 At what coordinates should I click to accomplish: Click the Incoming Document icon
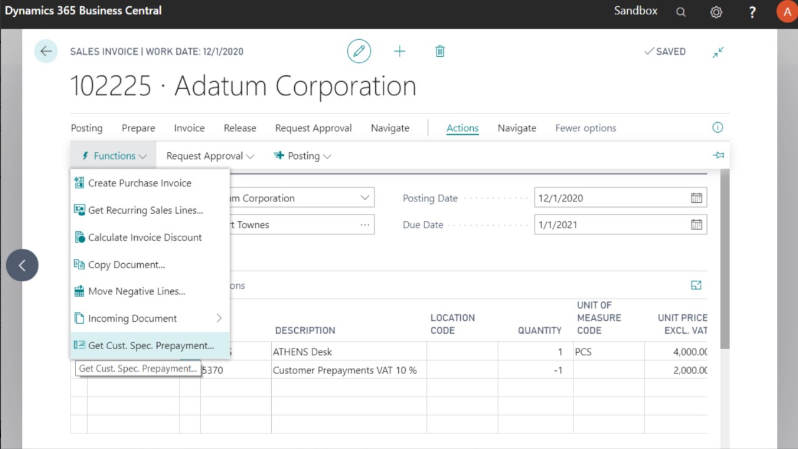79,318
